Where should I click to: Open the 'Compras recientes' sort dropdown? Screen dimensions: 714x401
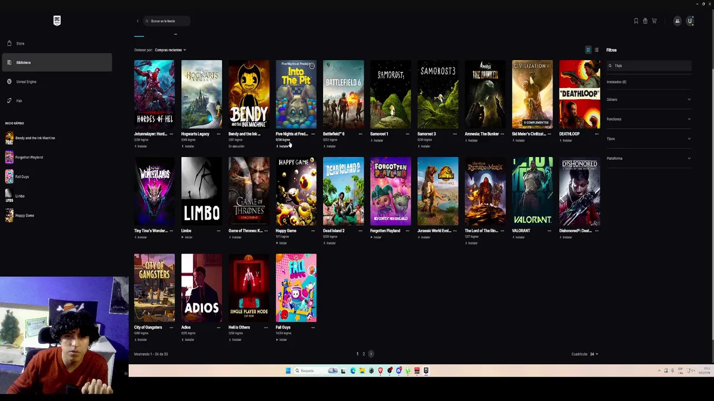tap(170, 50)
